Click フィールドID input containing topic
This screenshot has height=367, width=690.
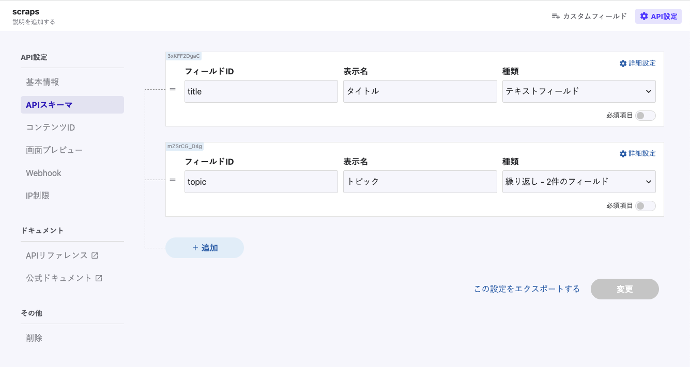coord(261,182)
